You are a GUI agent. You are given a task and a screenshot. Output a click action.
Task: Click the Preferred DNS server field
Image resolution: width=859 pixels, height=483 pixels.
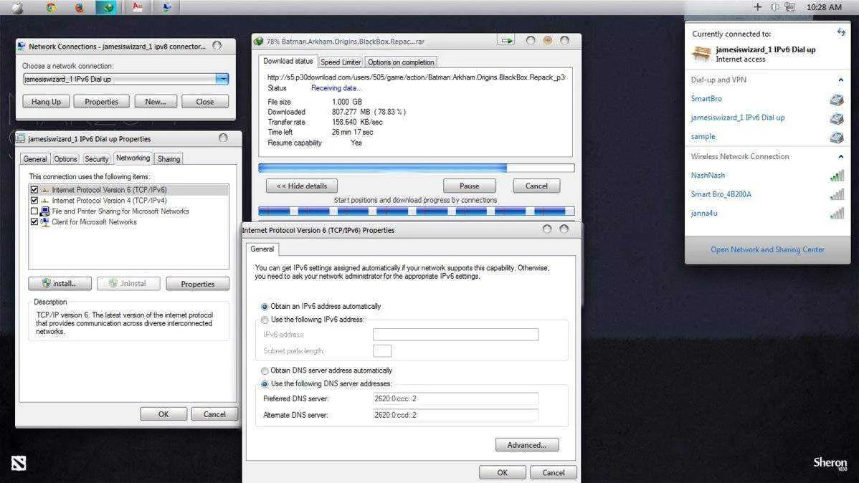click(x=455, y=398)
